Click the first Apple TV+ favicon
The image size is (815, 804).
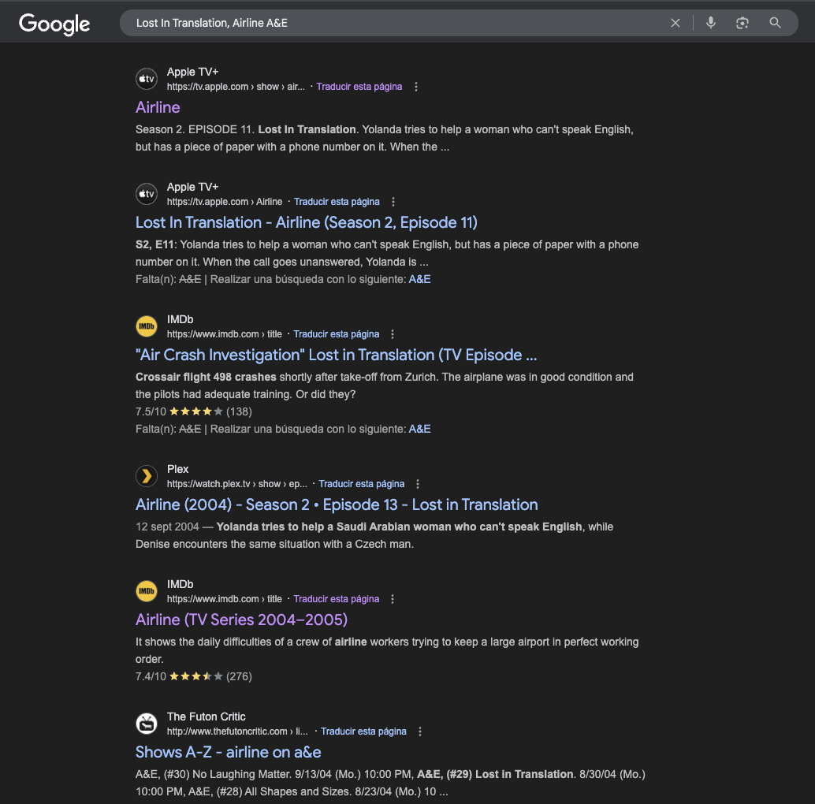pyautogui.click(x=147, y=79)
